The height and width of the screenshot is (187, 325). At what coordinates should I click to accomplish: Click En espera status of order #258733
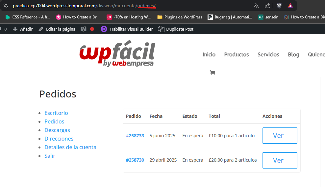point(193,136)
